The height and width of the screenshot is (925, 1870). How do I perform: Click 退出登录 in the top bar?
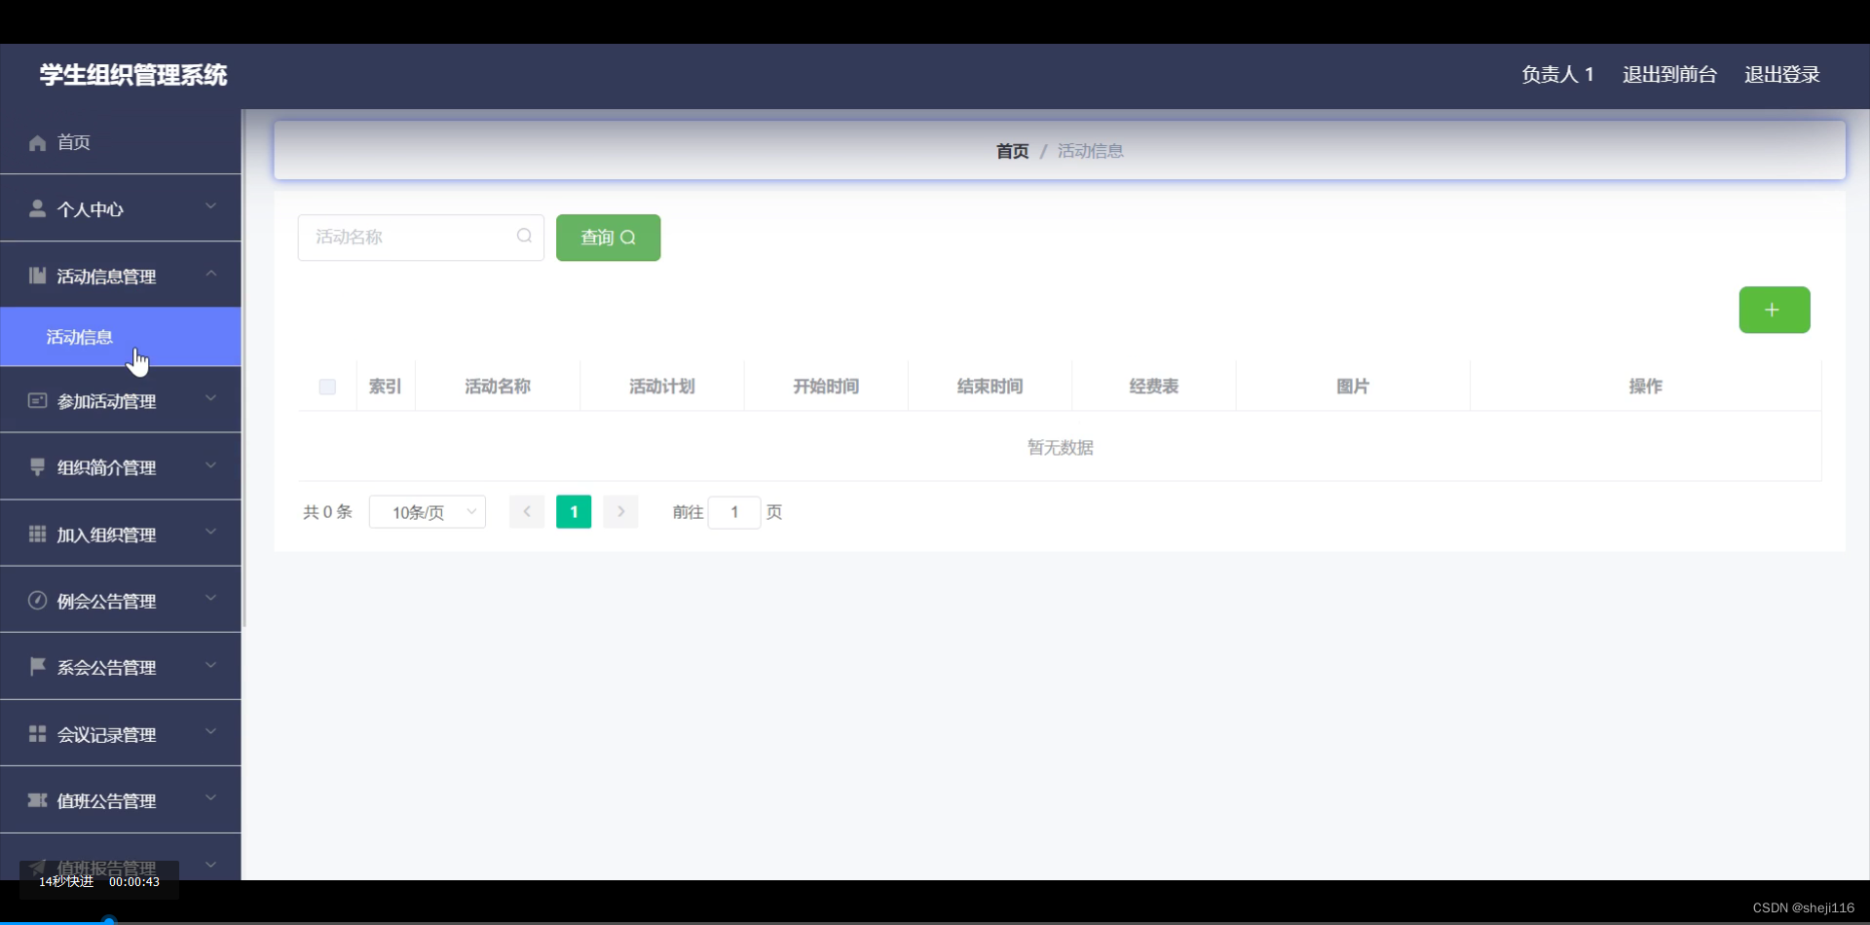[1781, 74]
